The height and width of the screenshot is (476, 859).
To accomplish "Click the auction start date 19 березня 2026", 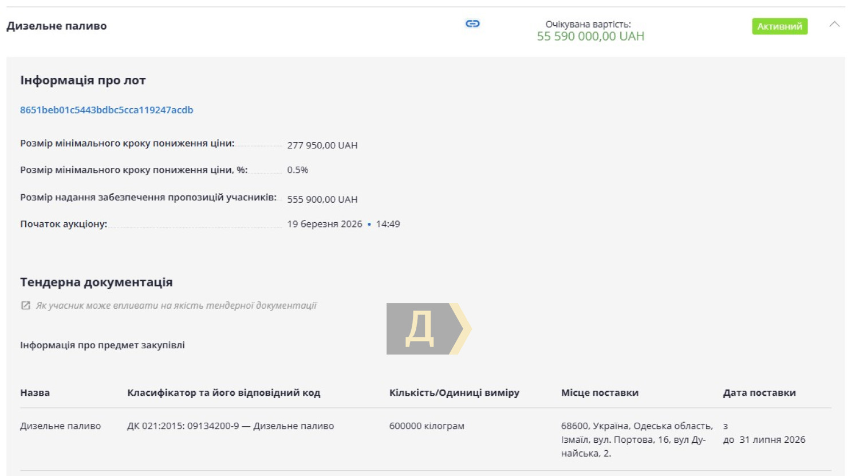I will tap(325, 224).
